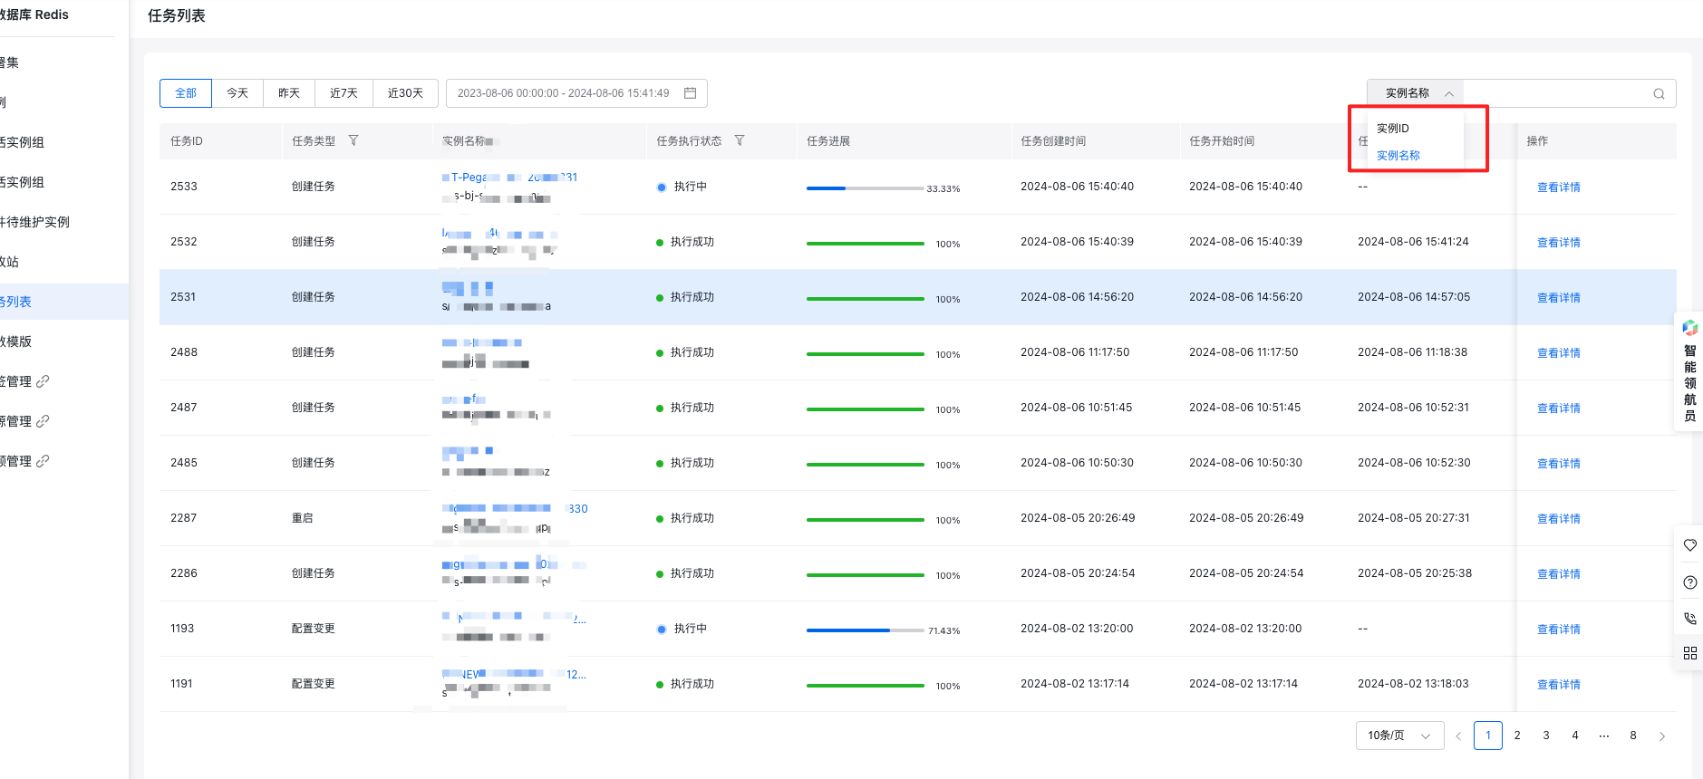This screenshot has width=1703, height=779.
Task: Click the 任务列表 page title
Action: 177,15
